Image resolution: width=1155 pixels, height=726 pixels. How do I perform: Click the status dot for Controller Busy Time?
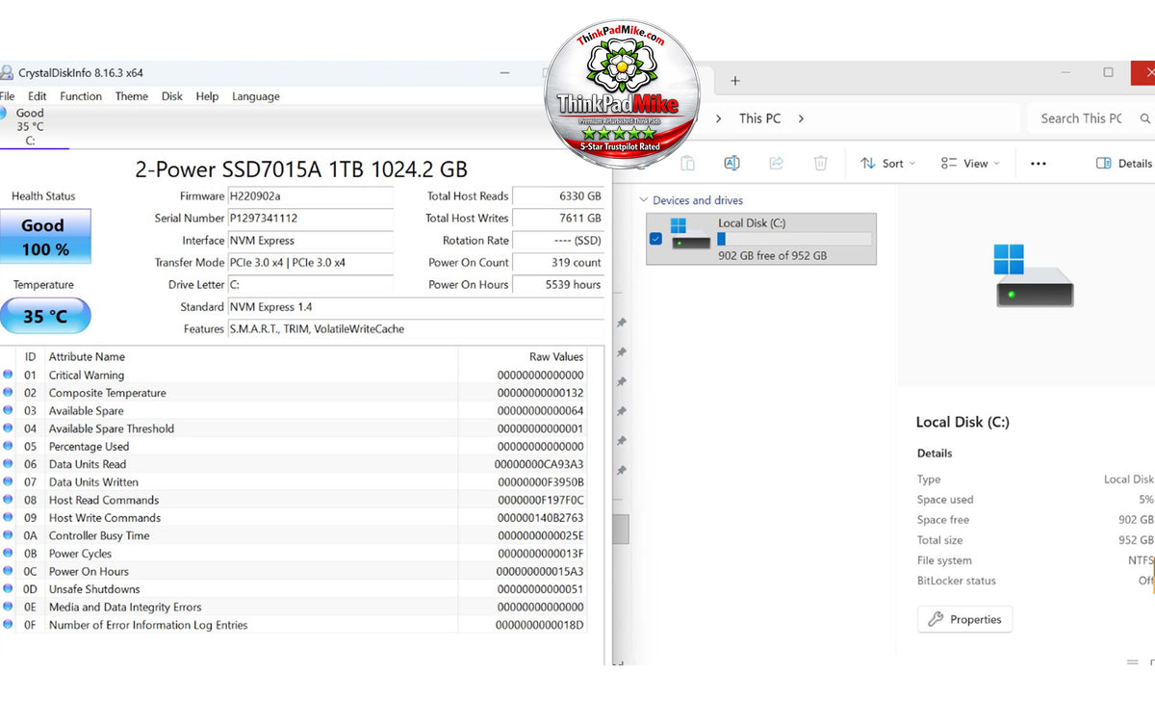(x=9, y=535)
